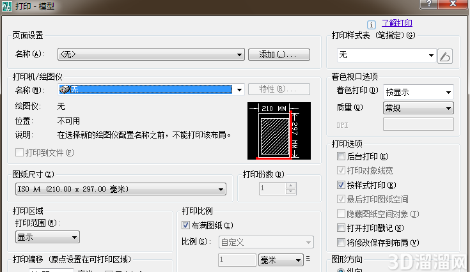Enable the 将修改保存到布局 checkbox
Image resolution: width=470 pixels, height=272 pixels.
tap(341, 242)
